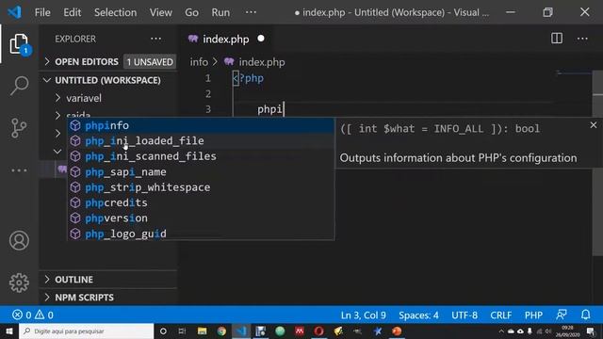
Task: Select phpversion suggestion
Action: coord(202,218)
